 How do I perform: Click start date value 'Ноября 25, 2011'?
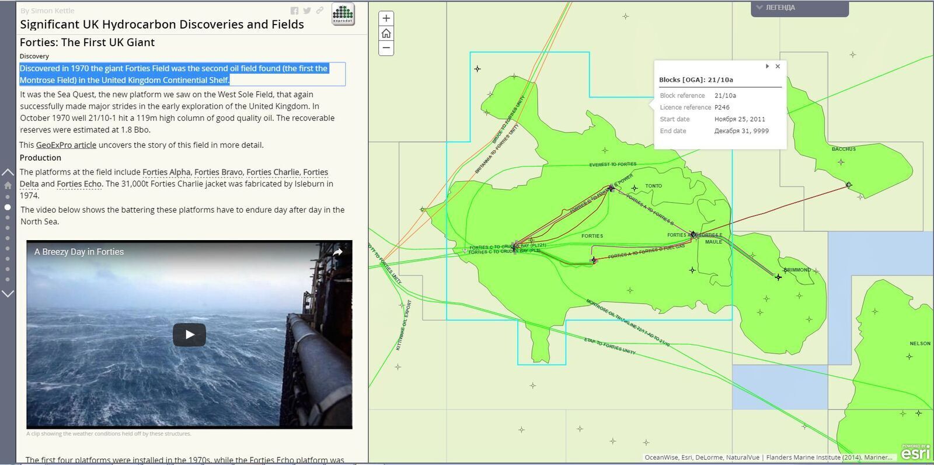(740, 119)
